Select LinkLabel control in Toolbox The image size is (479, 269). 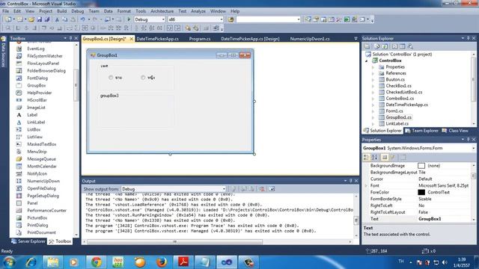tap(36, 122)
